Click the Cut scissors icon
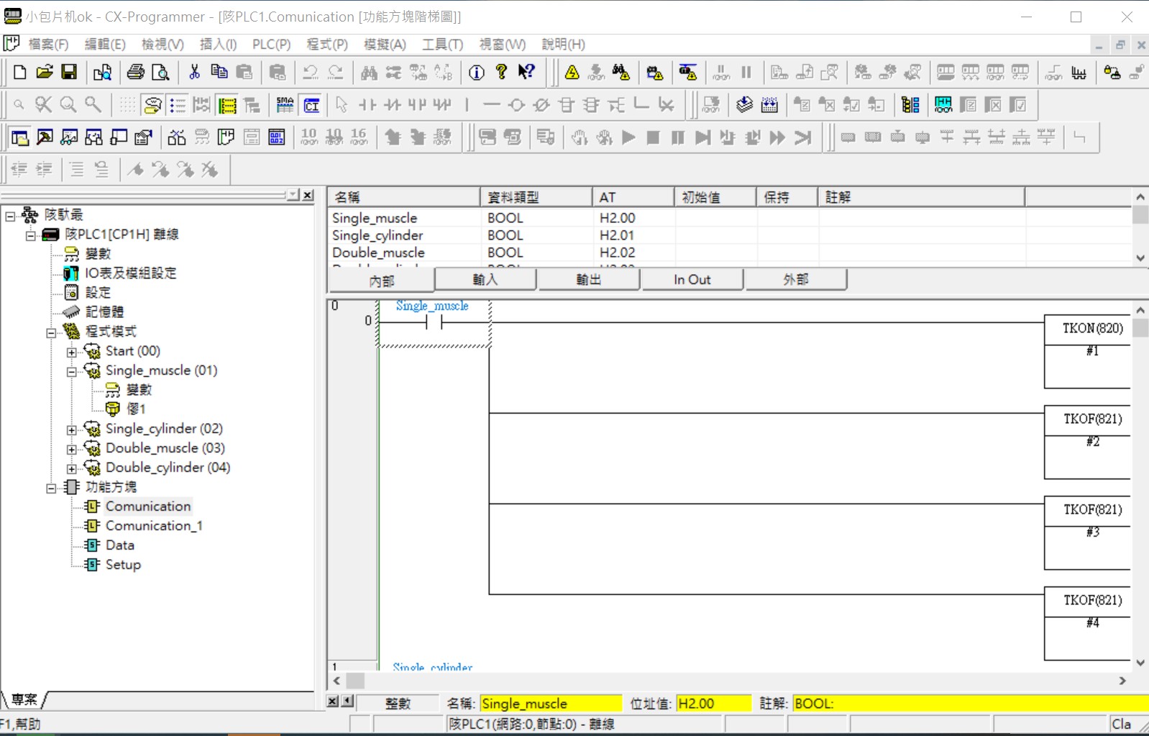The image size is (1149, 736). 194,72
